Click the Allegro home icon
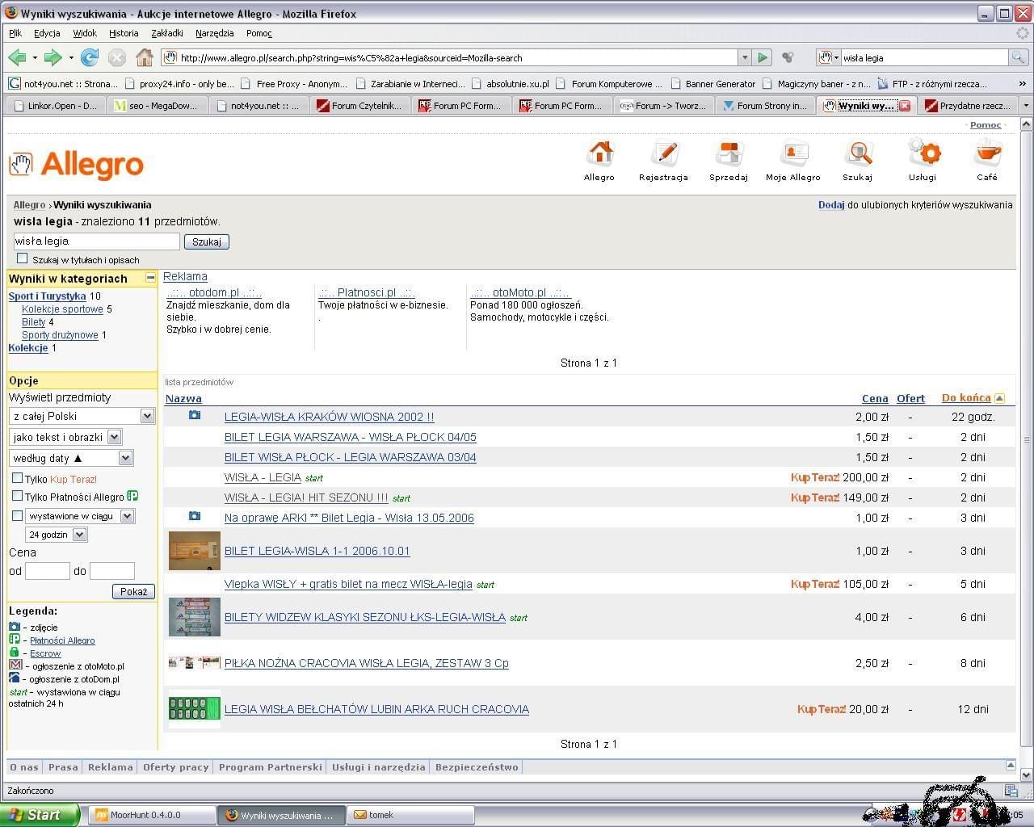Viewport: 1034px width, 827px height. (600, 153)
